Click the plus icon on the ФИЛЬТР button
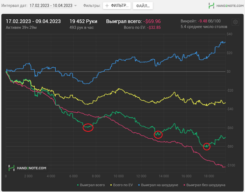Viewport: 245px width, 192px height. pos(107,6)
